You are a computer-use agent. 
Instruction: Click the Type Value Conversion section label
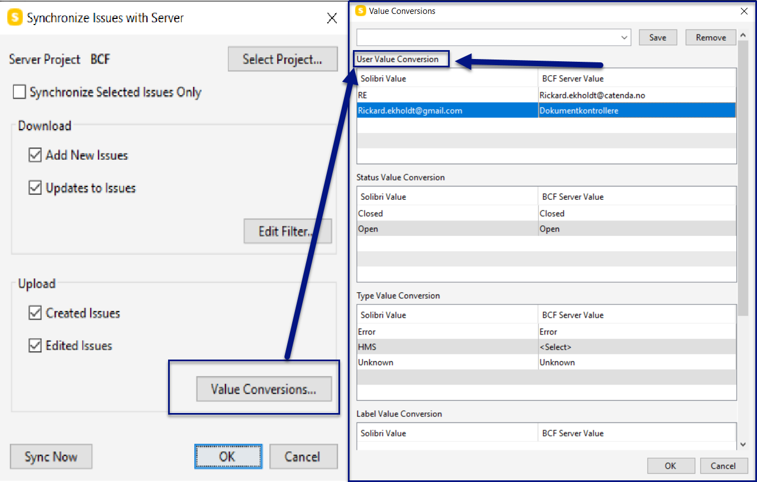(398, 296)
